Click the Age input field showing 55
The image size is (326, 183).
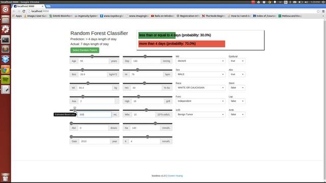tap(93, 61)
